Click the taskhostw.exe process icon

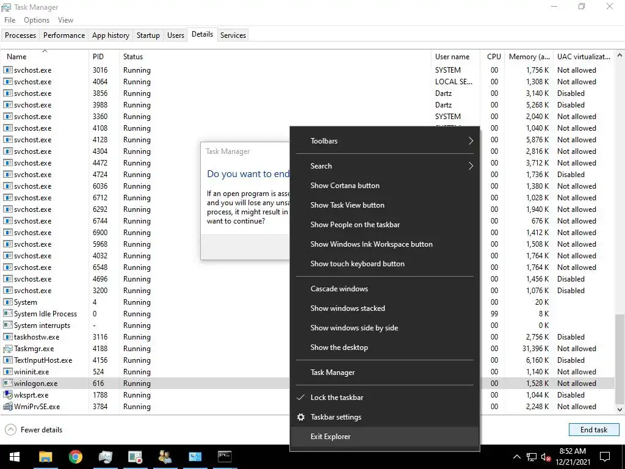point(7,337)
